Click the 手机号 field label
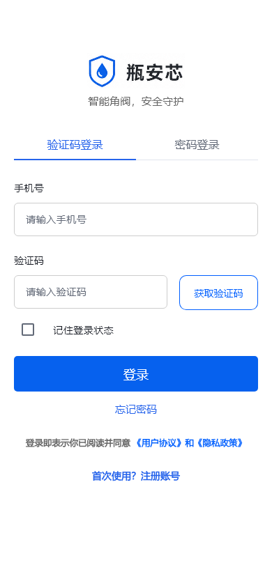This screenshot has width=272, height=588. [29, 188]
